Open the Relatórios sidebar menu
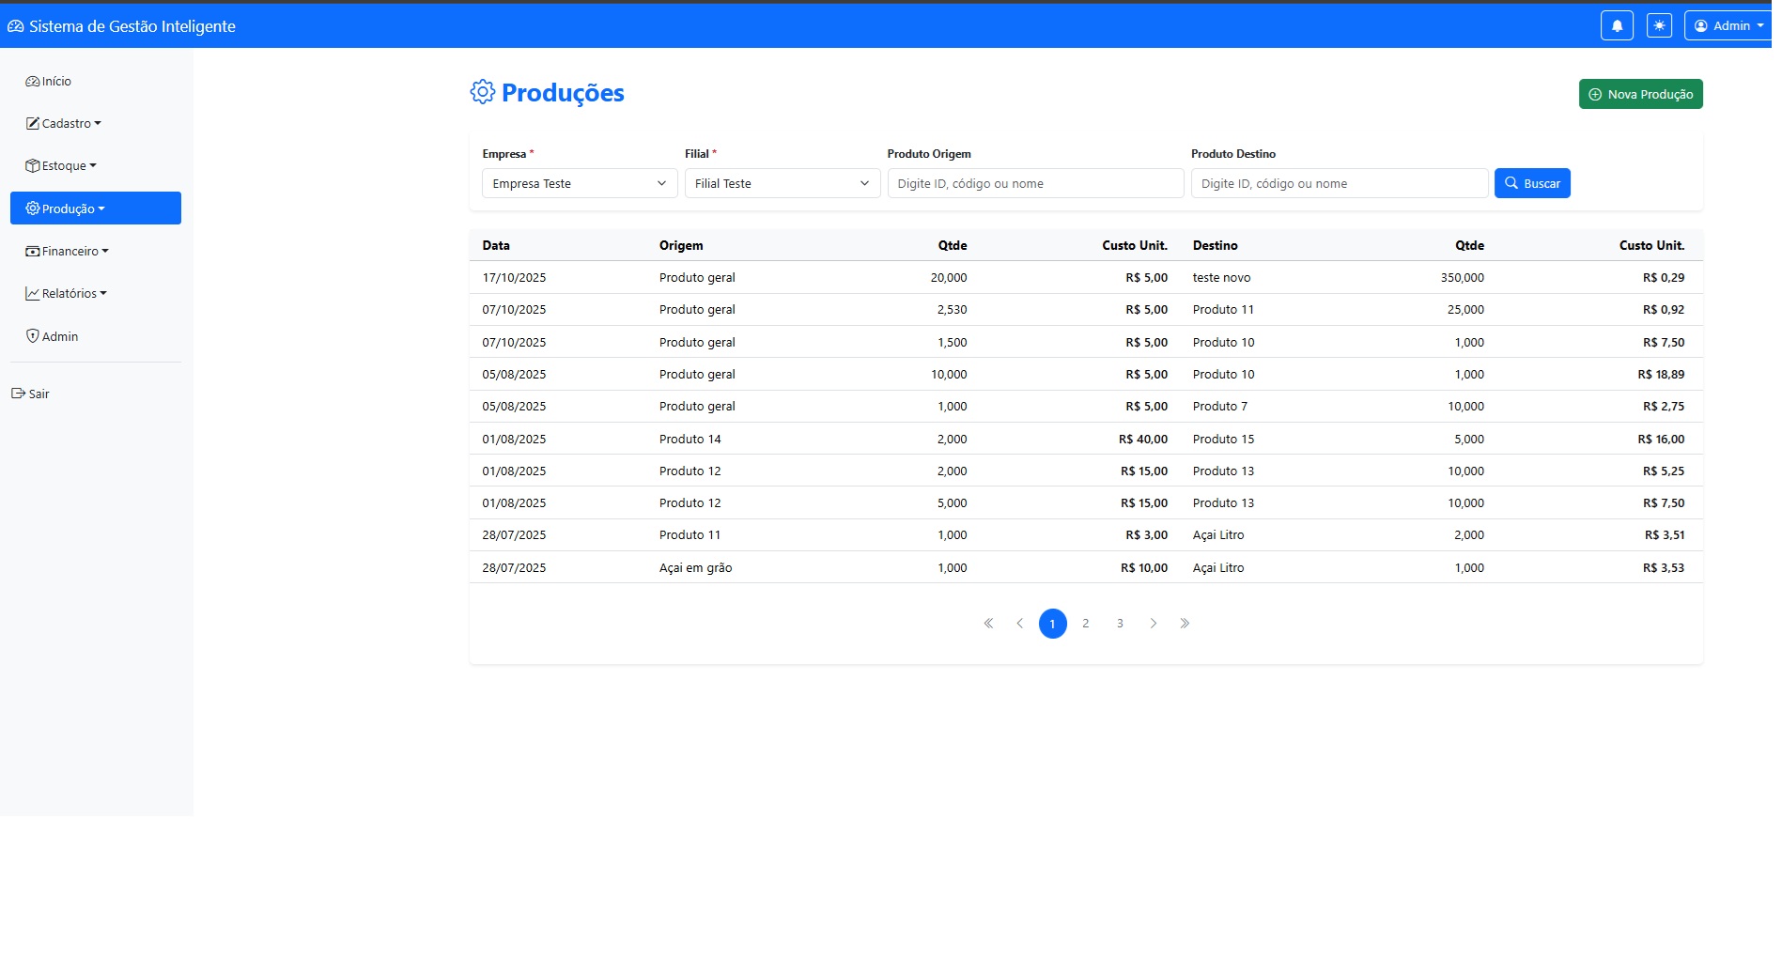This screenshot has width=1782, height=973. pyautogui.click(x=67, y=294)
